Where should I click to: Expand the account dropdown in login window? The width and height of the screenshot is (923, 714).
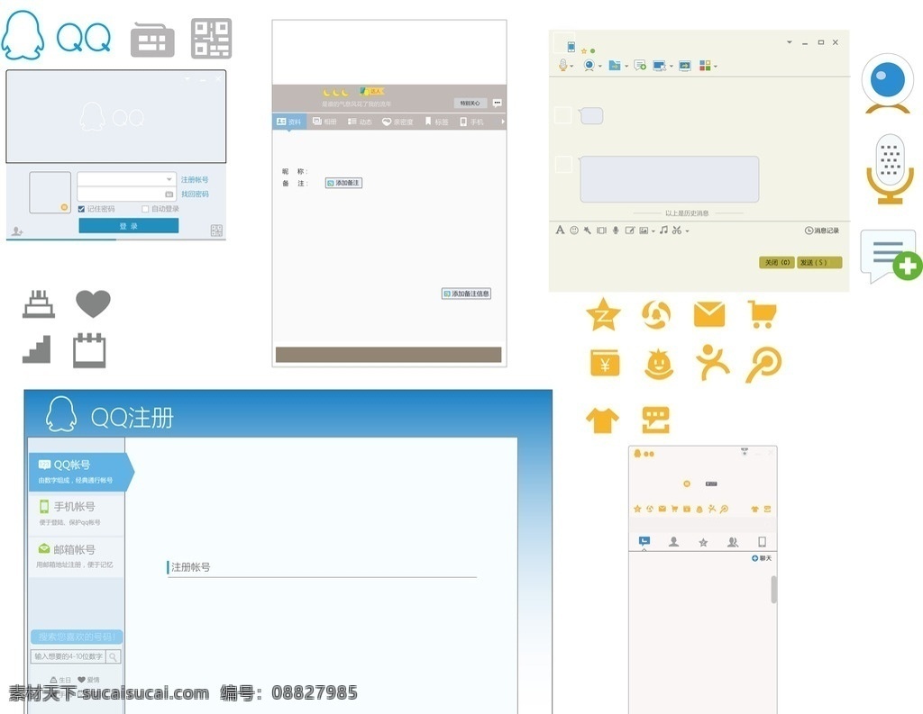point(169,179)
